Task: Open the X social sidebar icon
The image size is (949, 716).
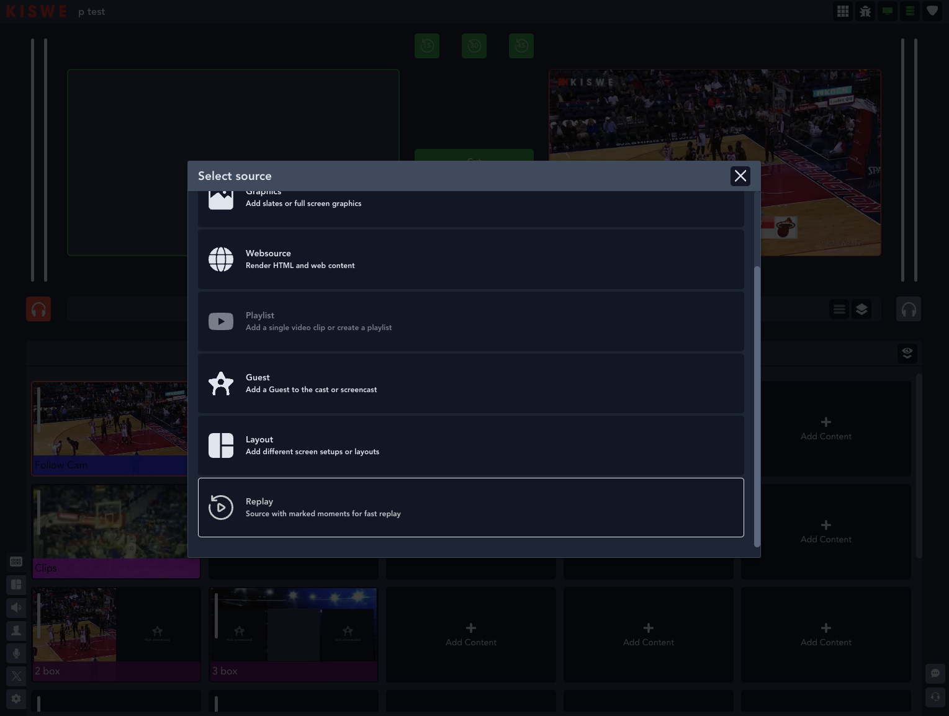Action: tap(16, 676)
